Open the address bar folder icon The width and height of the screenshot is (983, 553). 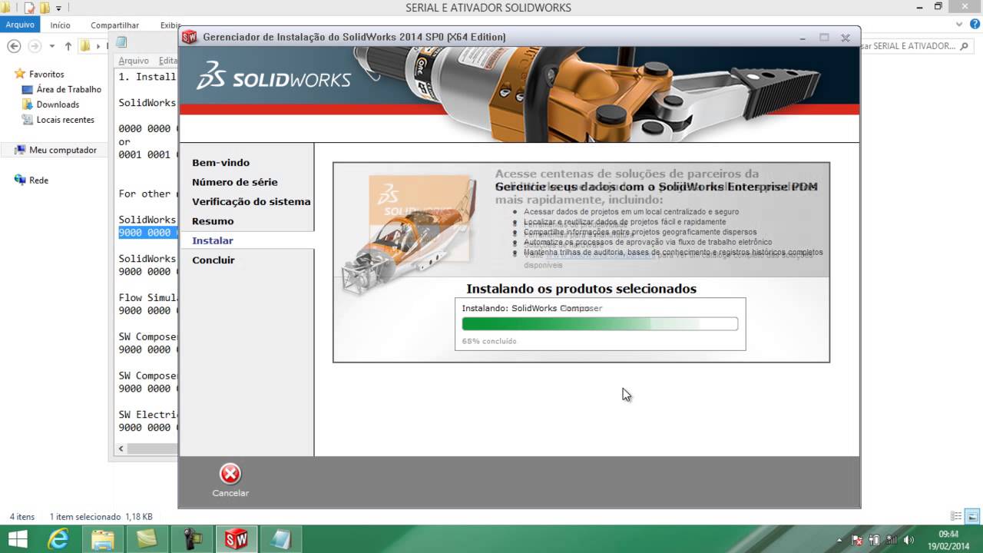pyautogui.click(x=85, y=46)
